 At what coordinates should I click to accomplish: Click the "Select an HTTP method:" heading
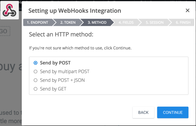[x=61, y=34]
